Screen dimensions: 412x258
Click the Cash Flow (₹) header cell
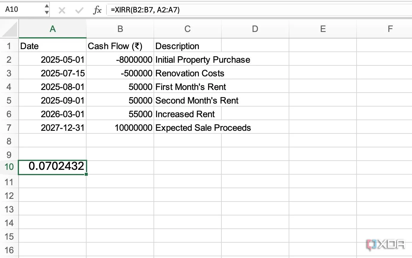[x=120, y=46]
